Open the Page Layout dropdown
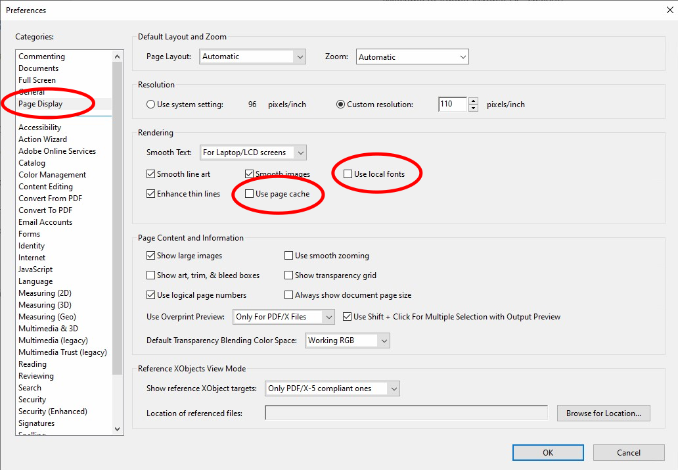Viewport: 678px width, 470px height. coord(252,57)
